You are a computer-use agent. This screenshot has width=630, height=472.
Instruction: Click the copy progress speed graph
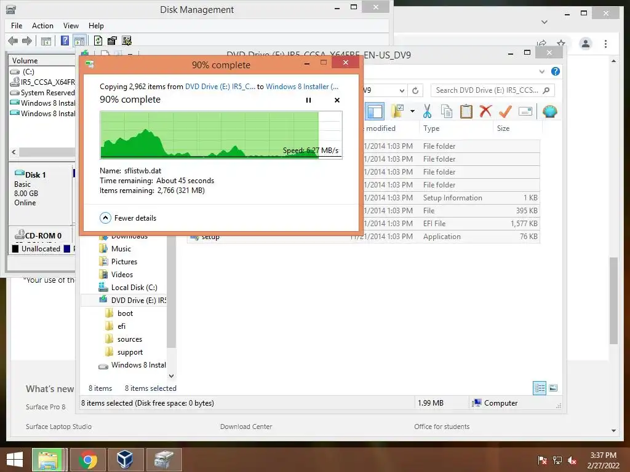click(221, 135)
